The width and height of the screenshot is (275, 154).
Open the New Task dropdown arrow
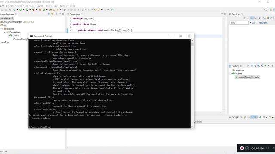coord(247,18)
